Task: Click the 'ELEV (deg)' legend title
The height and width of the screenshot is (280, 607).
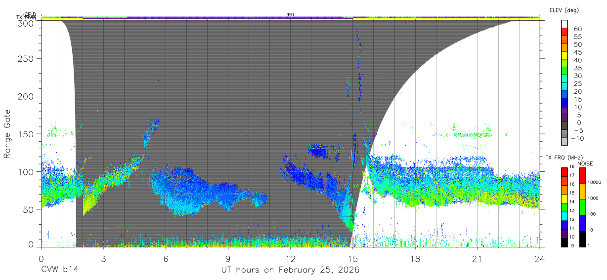Action: click(x=564, y=10)
